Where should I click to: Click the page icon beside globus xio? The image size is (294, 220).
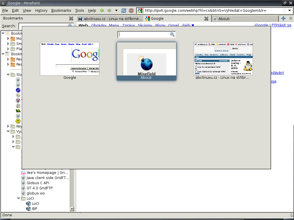(x=23, y=193)
